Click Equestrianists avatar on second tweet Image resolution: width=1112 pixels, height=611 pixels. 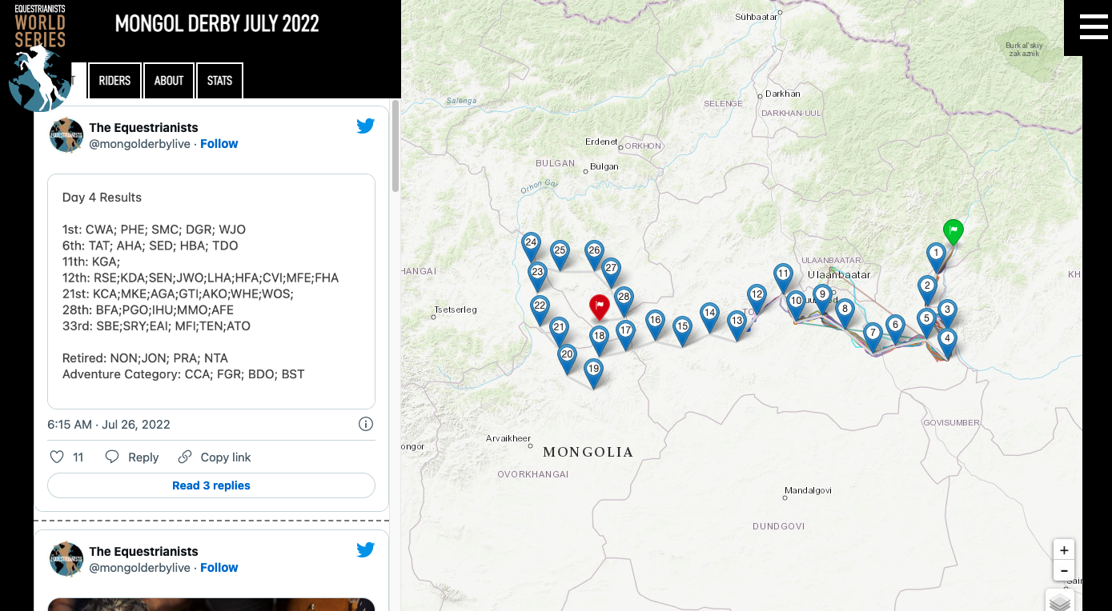pyautogui.click(x=66, y=559)
